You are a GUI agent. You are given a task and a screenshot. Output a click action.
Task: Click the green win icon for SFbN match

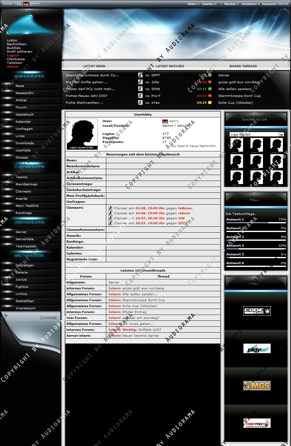coord(210,89)
